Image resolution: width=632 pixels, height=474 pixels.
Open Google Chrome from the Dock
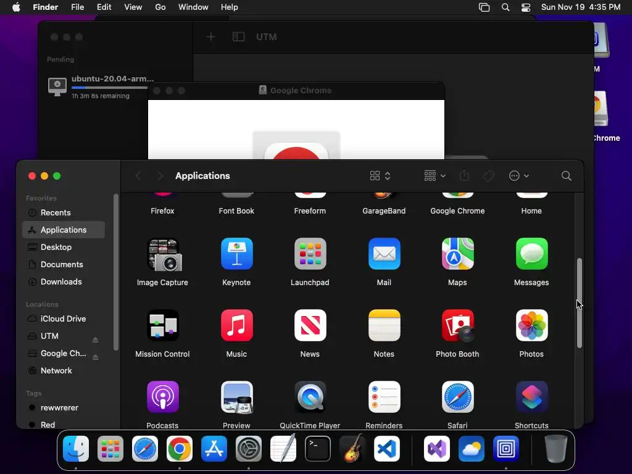(x=180, y=449)
